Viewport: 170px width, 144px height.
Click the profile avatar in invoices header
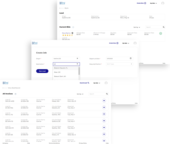point(106,83)
